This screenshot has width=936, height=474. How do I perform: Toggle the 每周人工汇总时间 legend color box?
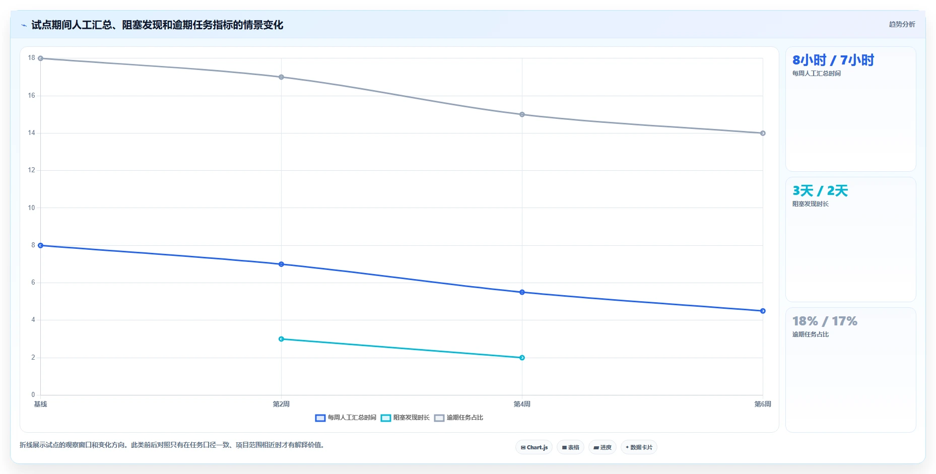coord(320,418)
